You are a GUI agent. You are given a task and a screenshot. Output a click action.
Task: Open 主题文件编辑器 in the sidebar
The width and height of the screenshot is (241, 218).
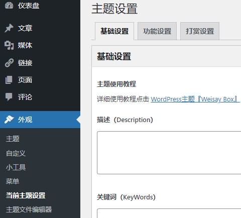tap(29, 209)
